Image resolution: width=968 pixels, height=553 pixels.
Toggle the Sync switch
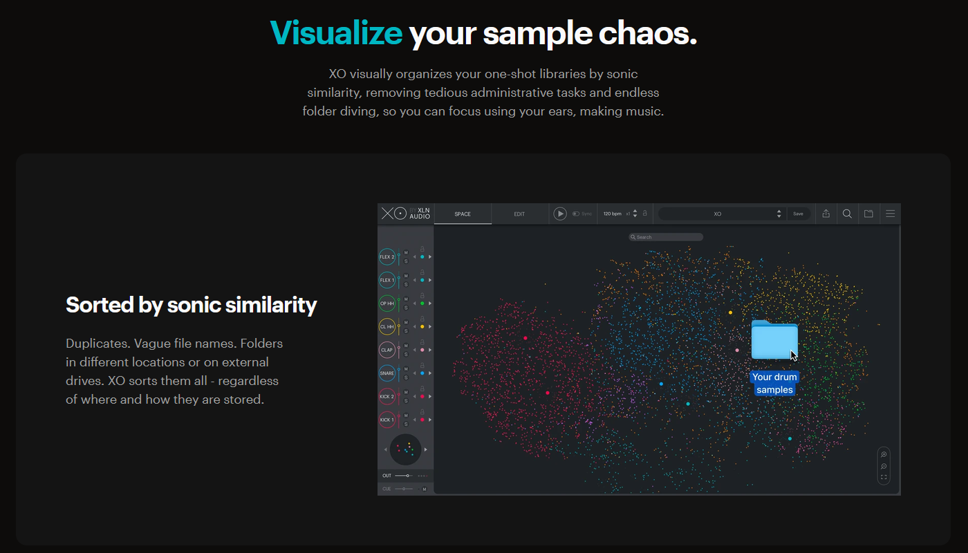pyautogui.click(x=576, y=214)
